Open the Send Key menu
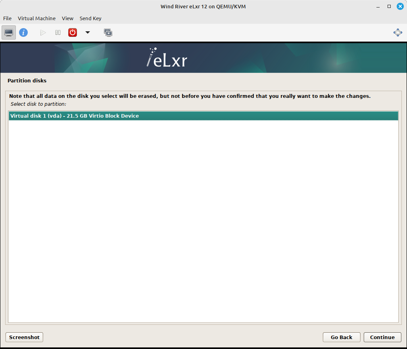Screen dimensions: 407x349 [x=90, y=18]
